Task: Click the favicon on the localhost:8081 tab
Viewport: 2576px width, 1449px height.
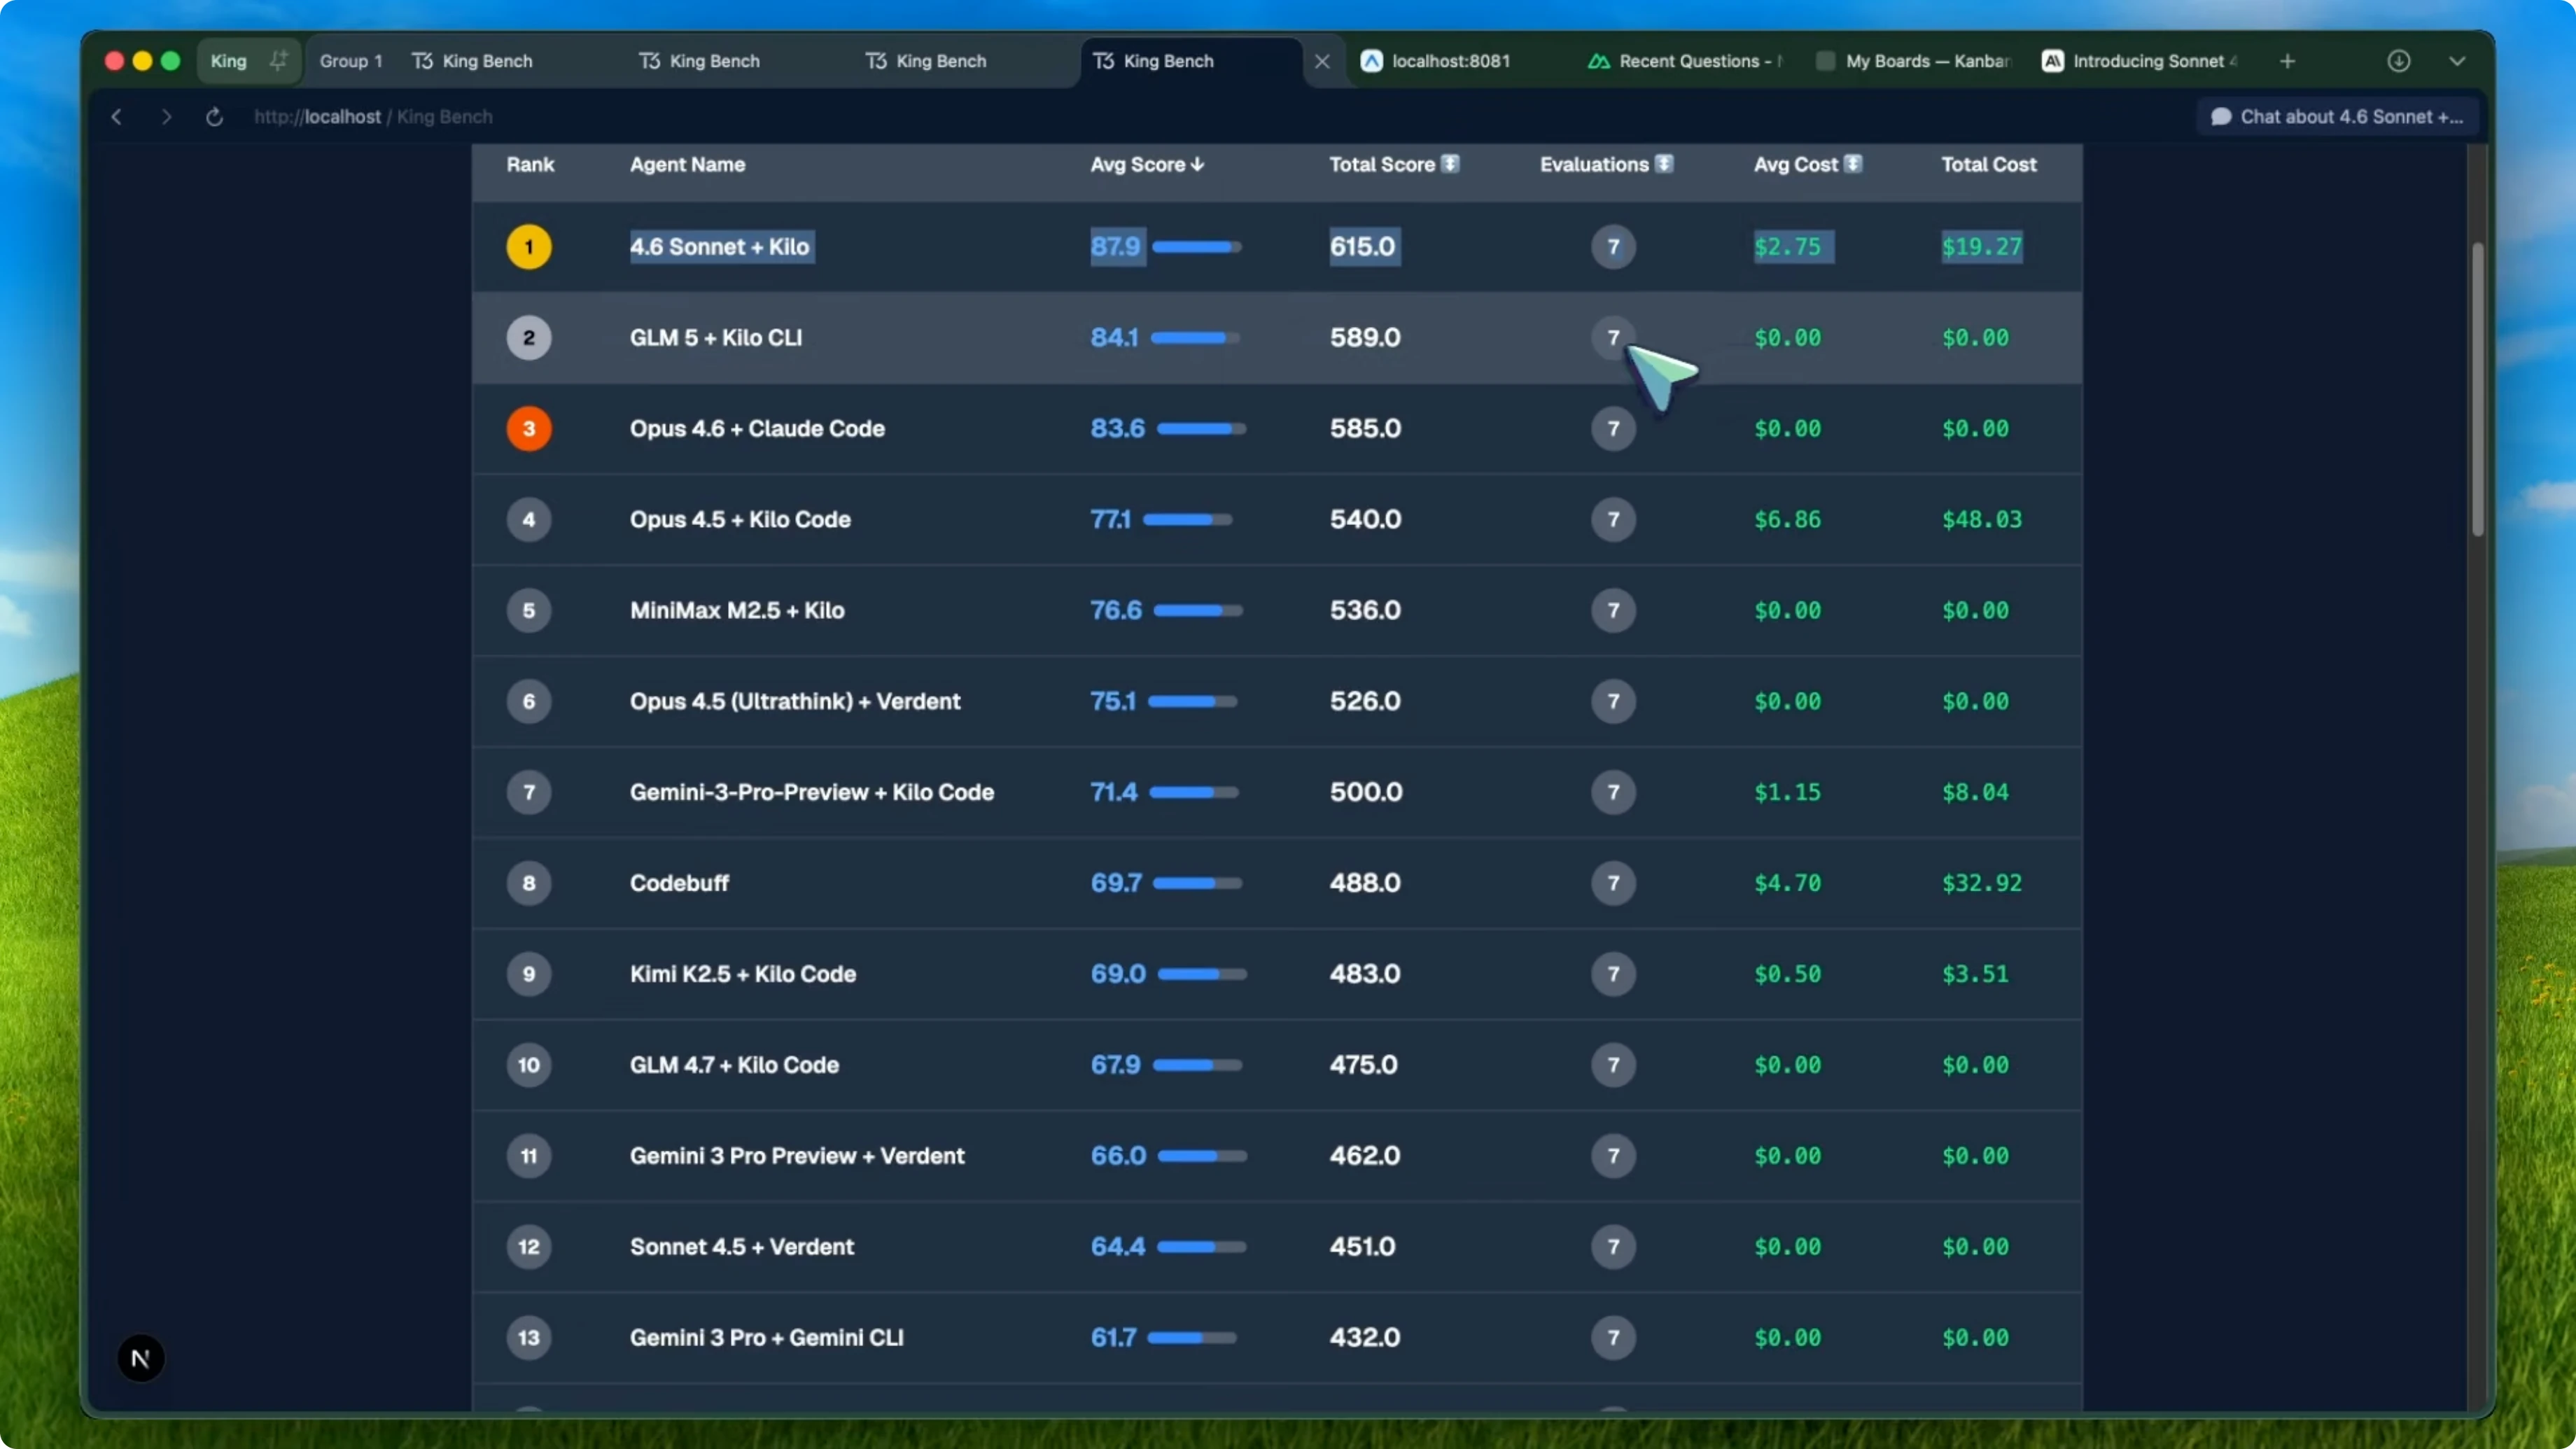Action: tap(1371, 61)
